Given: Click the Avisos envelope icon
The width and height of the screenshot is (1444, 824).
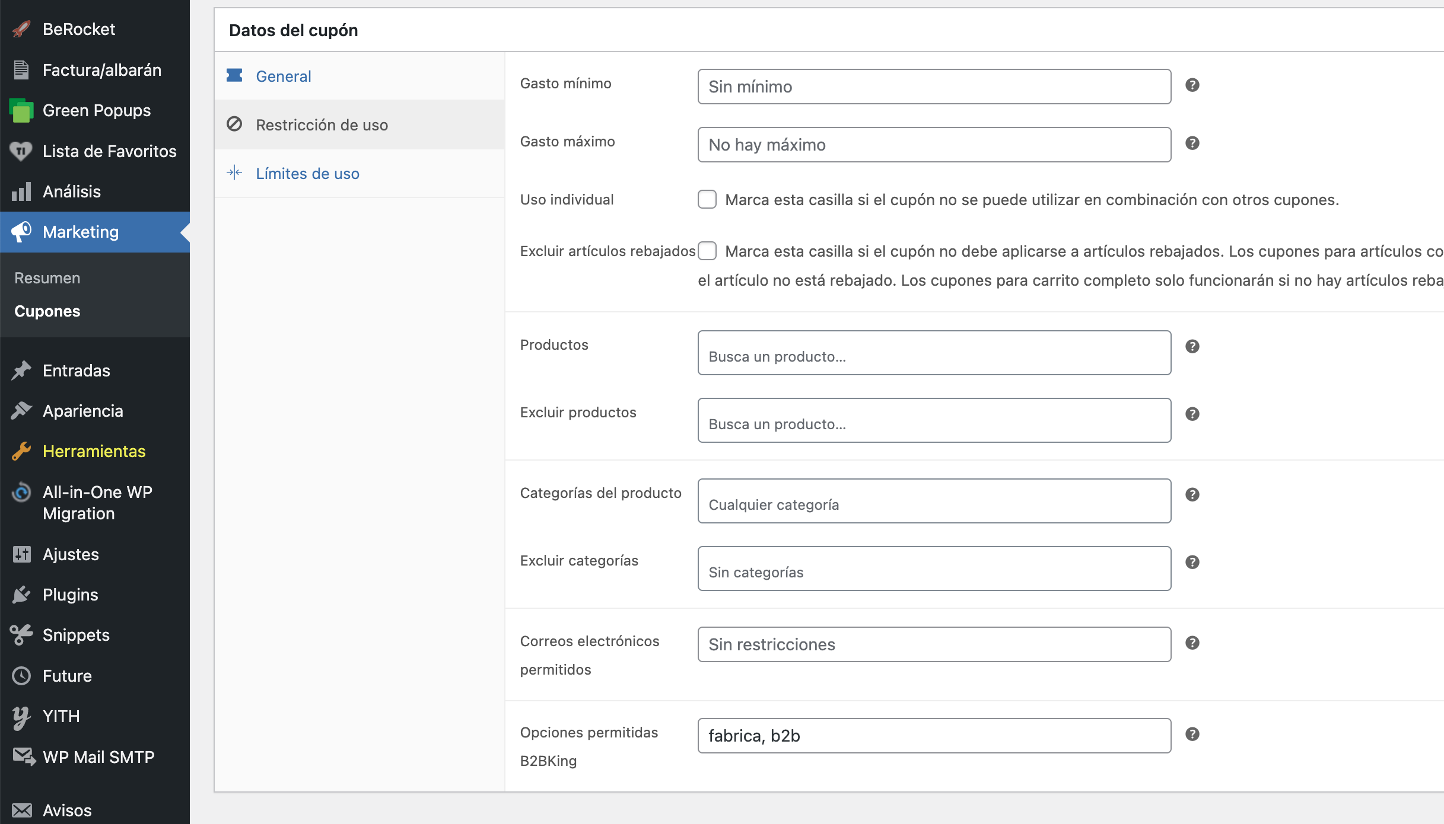Looking at the screenshot, I should click(22, 810).
